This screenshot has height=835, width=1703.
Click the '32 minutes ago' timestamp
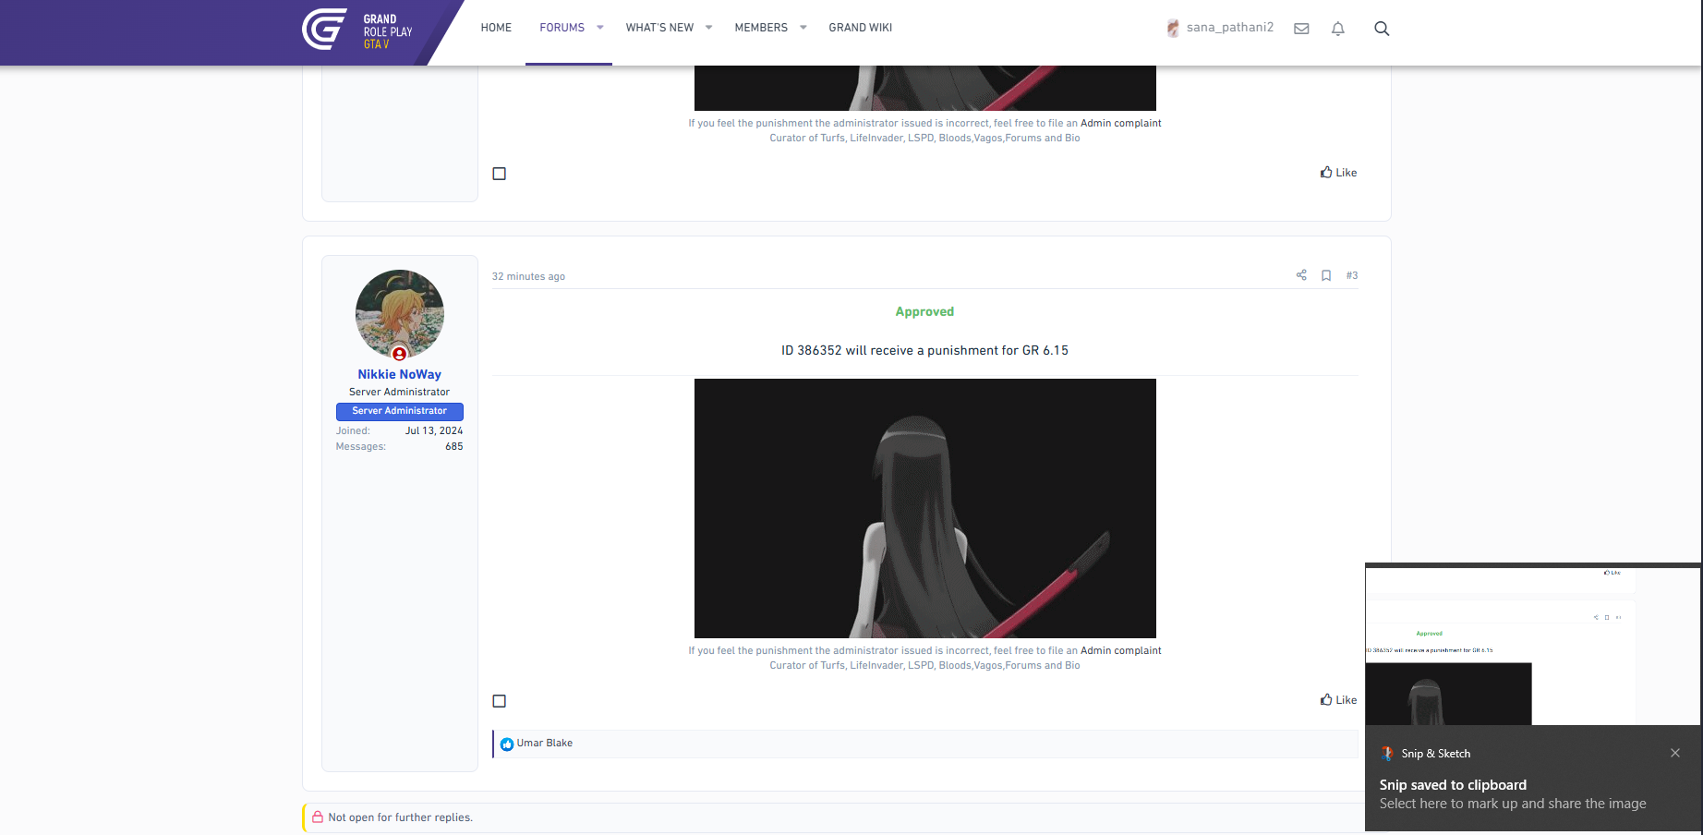point(528,276)
